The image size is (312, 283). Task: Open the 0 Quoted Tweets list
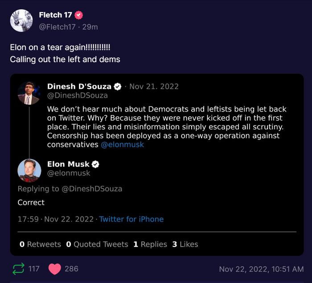pos(97,244)
